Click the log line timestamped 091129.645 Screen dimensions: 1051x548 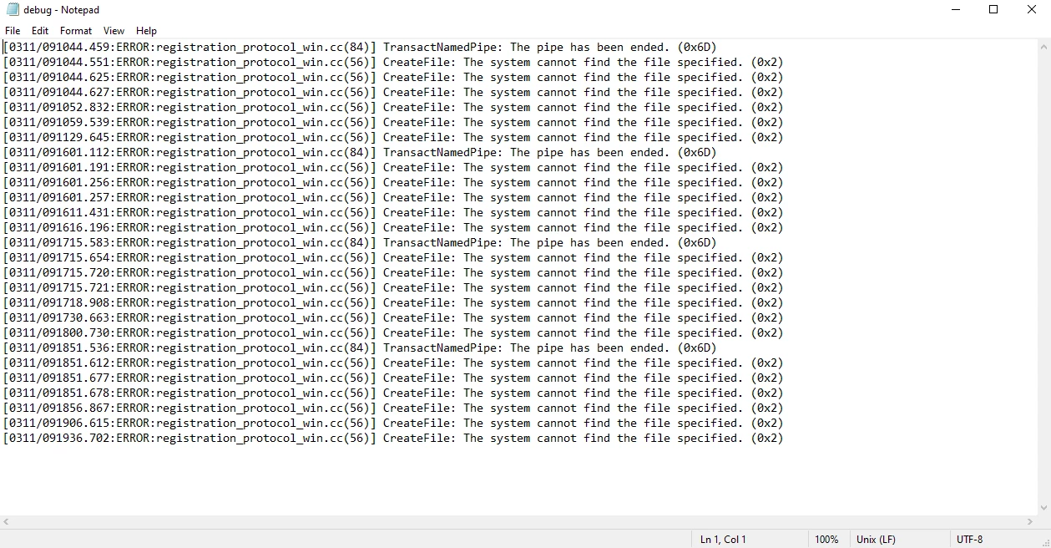(x=393, y=138)
